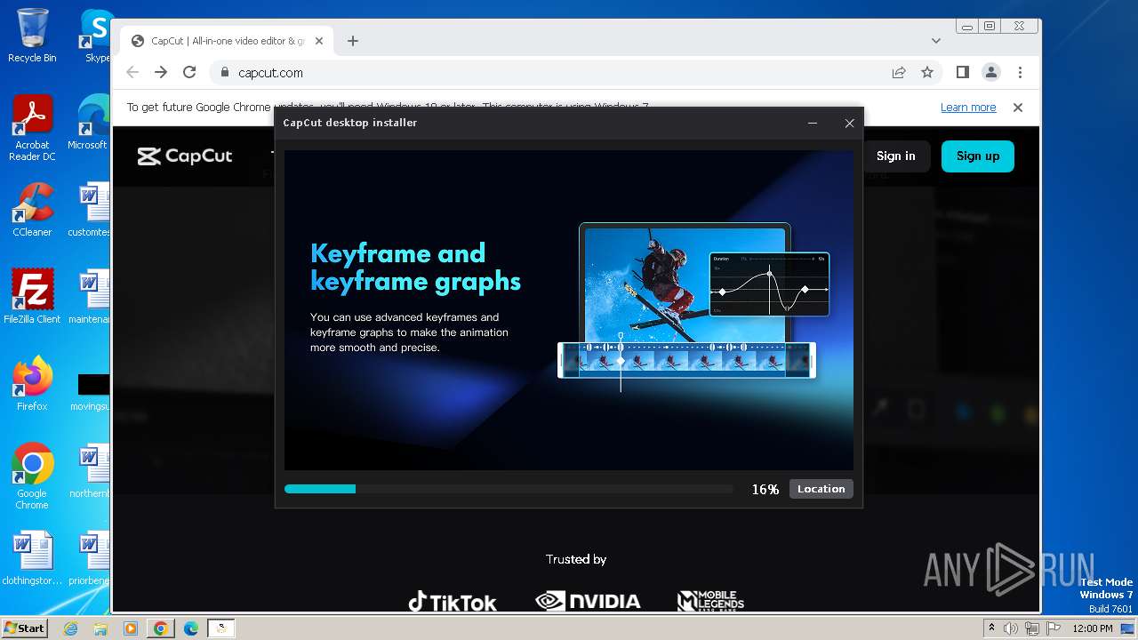Open maintenan Word document
Image resolution: width=1138 pixels, height=640 pixels.
(91, 297)
